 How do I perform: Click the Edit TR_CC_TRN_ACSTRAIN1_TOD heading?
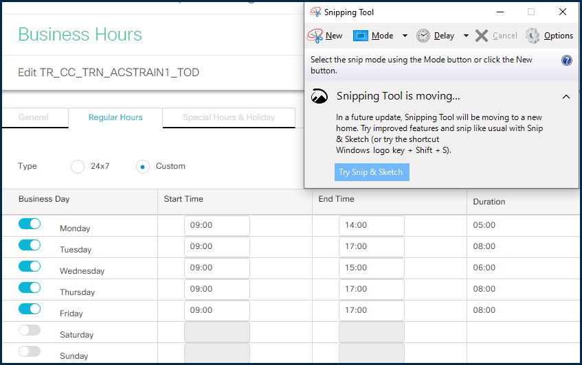[109, 72]
